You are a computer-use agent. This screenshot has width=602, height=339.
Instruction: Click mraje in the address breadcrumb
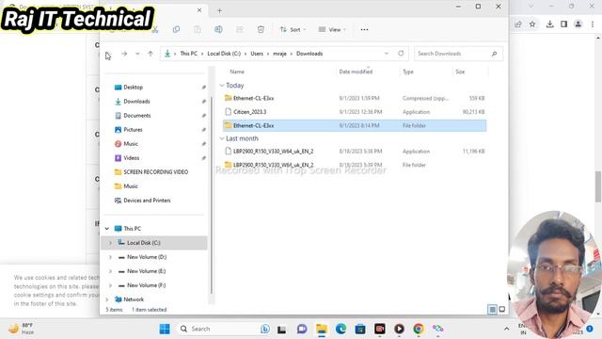280,54
